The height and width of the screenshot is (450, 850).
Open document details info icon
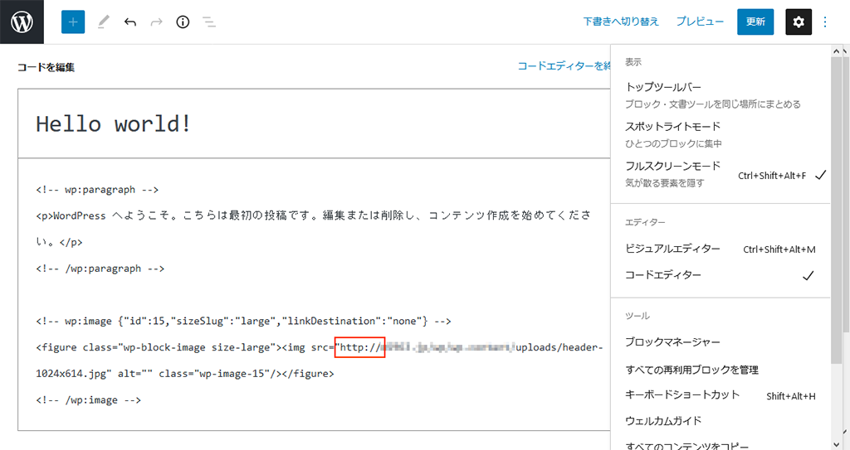point(183,22)
